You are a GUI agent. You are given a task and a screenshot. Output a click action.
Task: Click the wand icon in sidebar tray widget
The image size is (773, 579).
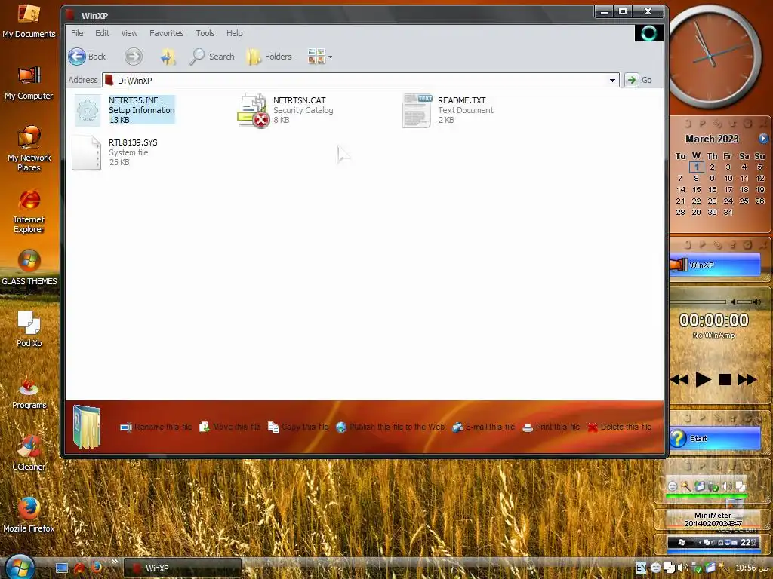[x=685, y=486]
